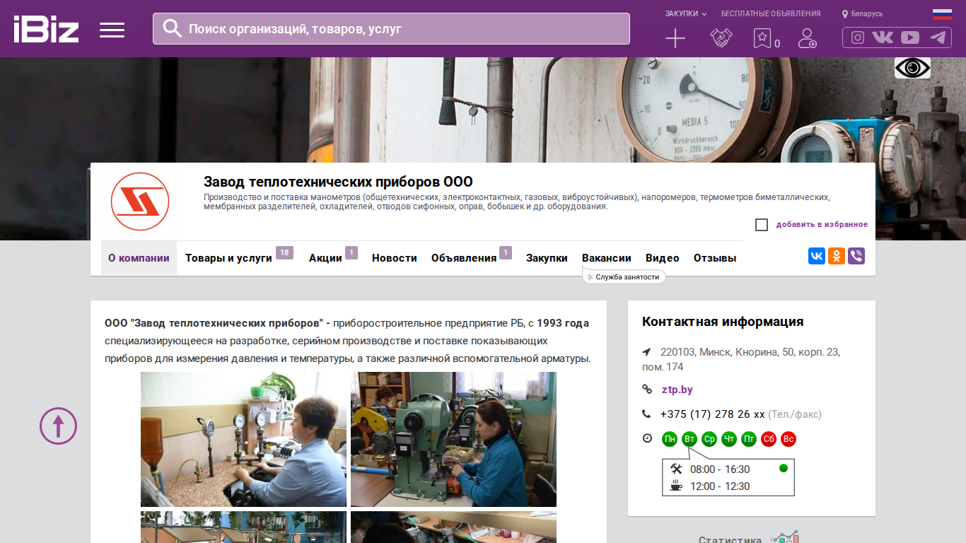Open photo of woman testing manometers
Screen dimensions: 966x543
pyautogui.click(x=243, y=439)
